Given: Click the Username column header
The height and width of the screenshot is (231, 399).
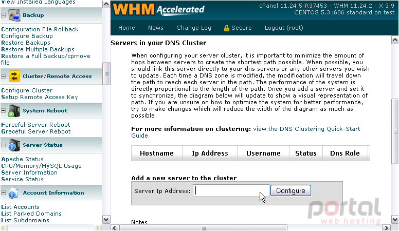Looking at the screenshot, I should (263, 153).
